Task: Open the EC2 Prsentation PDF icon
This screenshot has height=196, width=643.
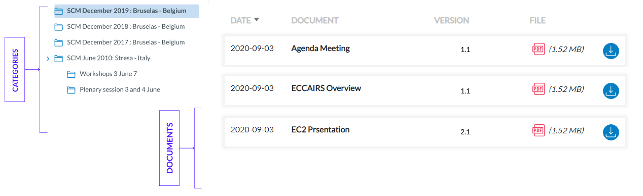Action: 538,130
